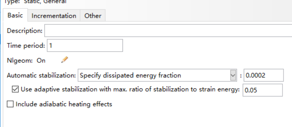Click the Specify dissipated energy fraction combo text
The height and width of the screenshot is (127, 292).
click(130, 75)
